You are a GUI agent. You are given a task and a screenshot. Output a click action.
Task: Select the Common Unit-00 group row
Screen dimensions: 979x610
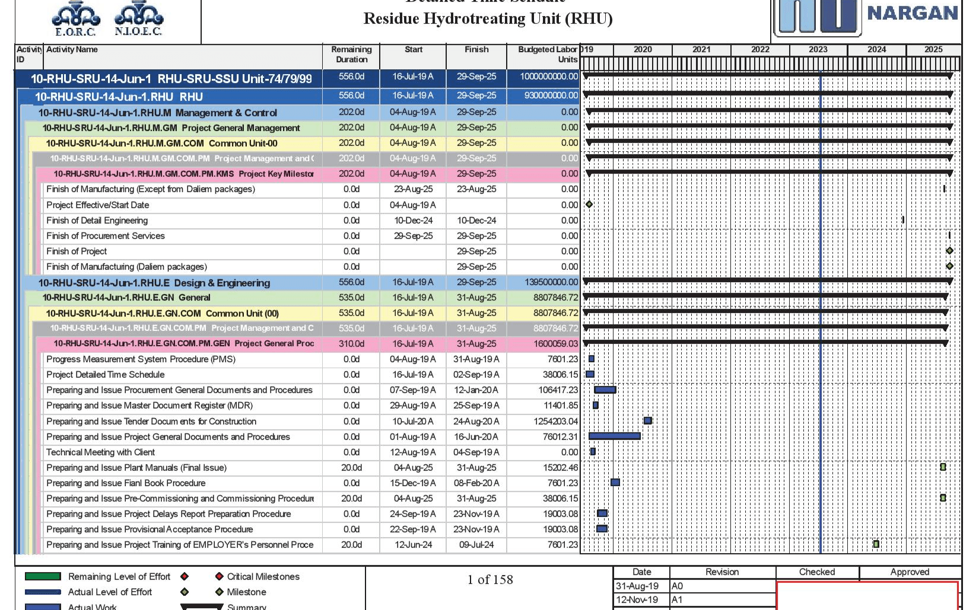[304, 143]
